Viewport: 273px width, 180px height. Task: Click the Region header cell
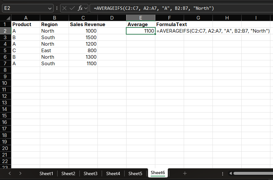(x=55, y=24)
